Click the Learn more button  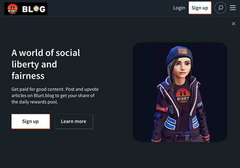click(73, 121)
